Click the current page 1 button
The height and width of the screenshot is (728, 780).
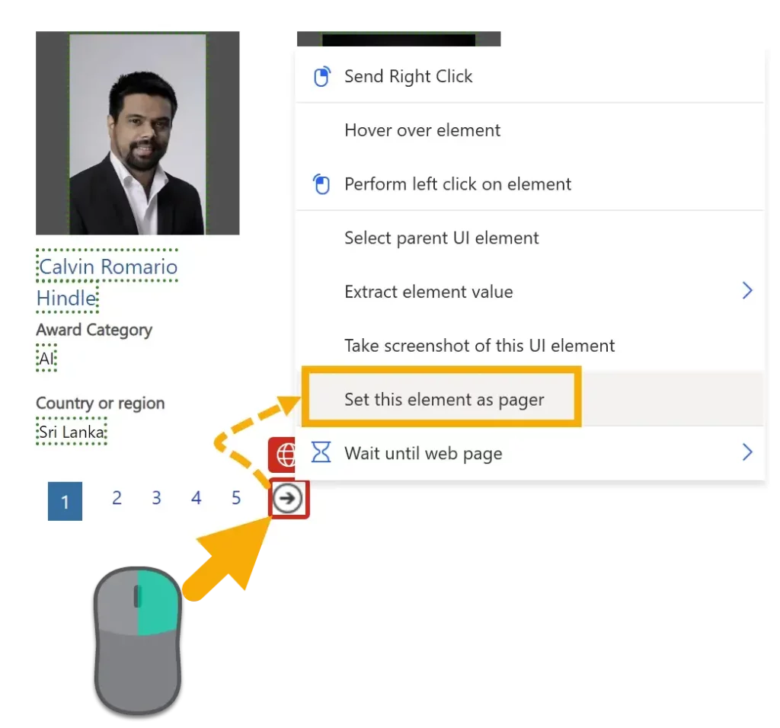(65, 502)
